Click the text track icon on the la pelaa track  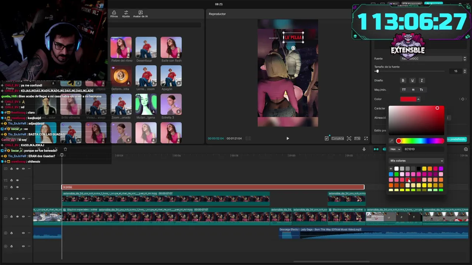pos(6,187)
